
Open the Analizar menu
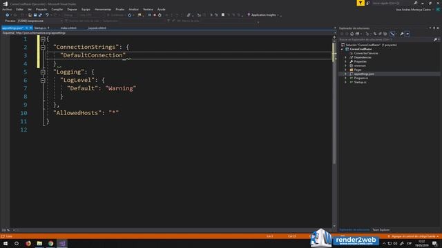click(x=133, y=9)
